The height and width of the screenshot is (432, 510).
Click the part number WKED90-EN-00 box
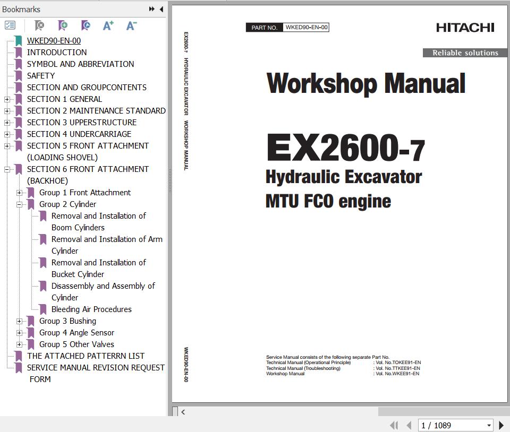point(287,27)
